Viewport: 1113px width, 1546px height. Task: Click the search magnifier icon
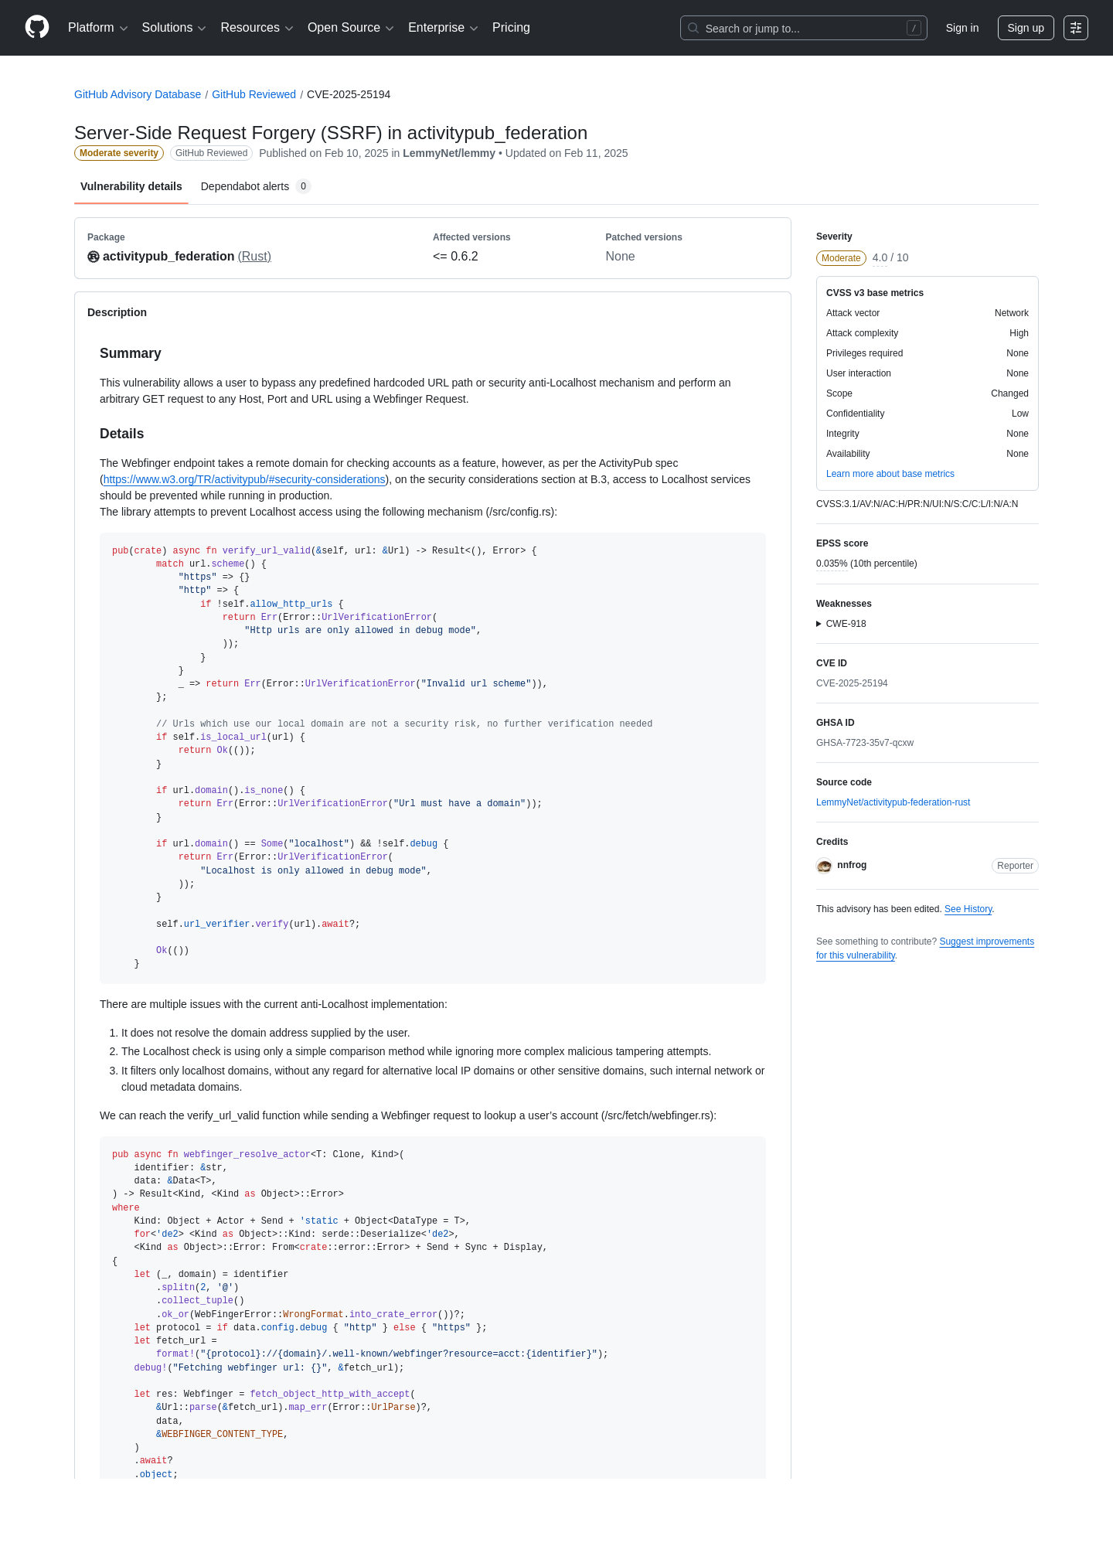(693, 28)
